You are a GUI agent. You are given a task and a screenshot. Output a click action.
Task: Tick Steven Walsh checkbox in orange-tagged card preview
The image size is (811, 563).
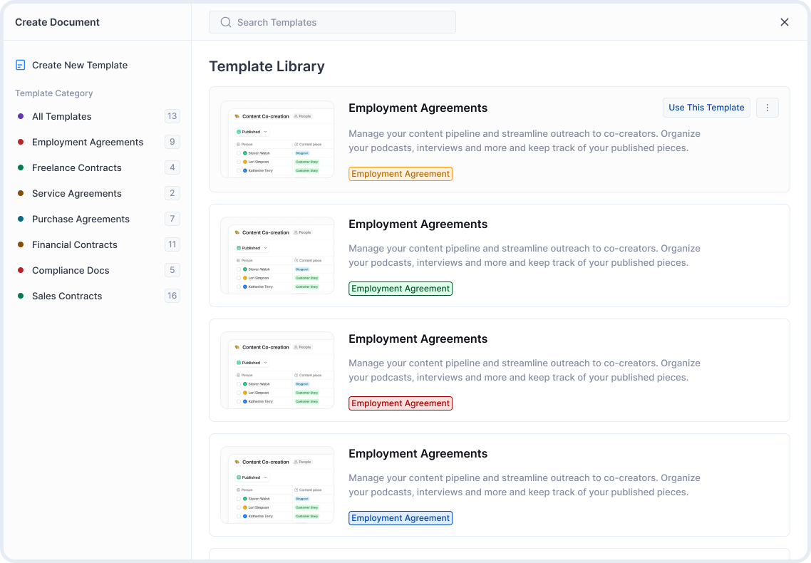pos(239,153)
